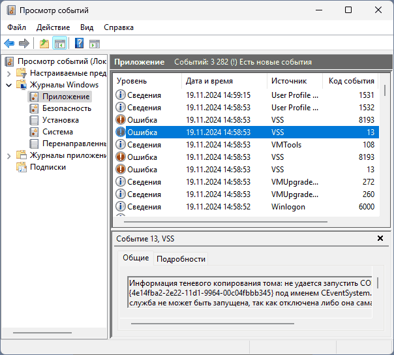Click info icon of Winlogon 6000 row

coord(121,206)
